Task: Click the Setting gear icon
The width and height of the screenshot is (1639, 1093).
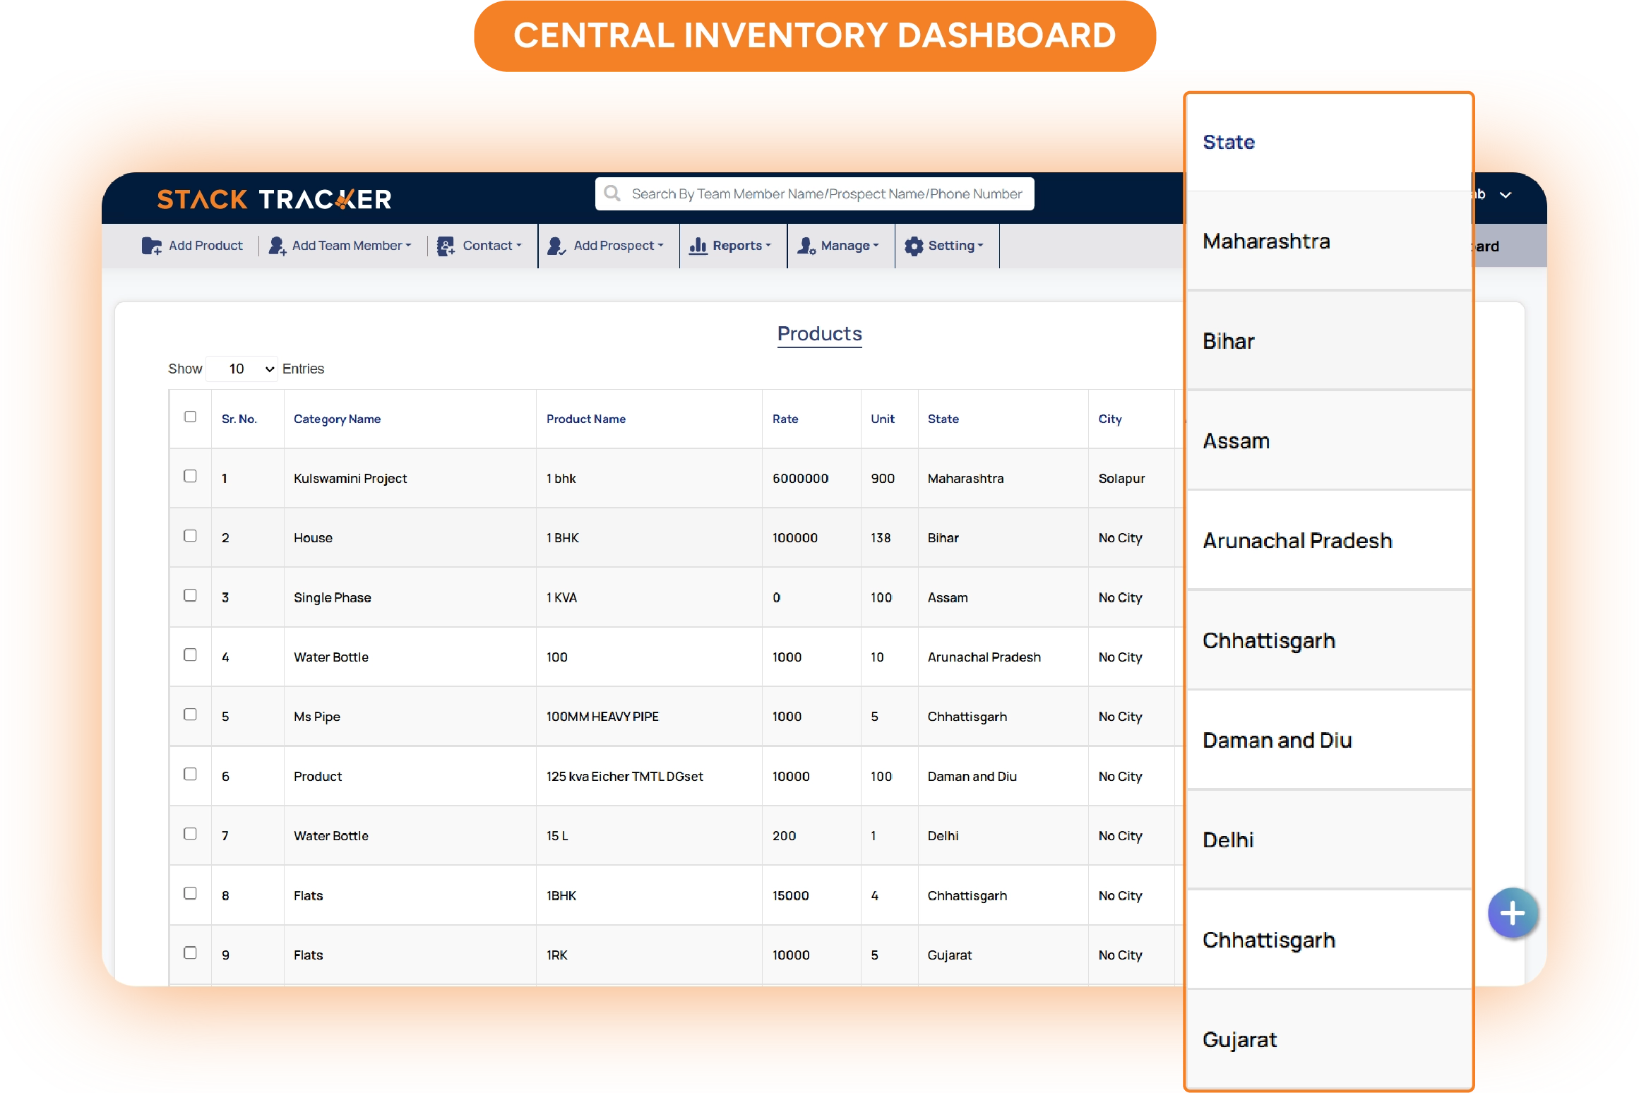Action: pyautogui.click(x=914, y=246)
